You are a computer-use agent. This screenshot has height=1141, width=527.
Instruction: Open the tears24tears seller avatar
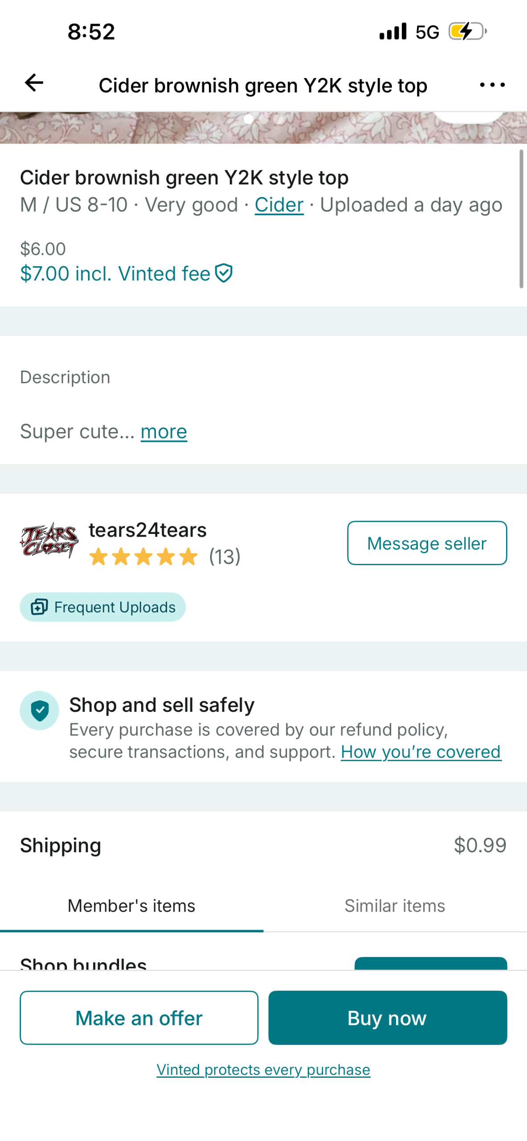(x=49, y=540)
